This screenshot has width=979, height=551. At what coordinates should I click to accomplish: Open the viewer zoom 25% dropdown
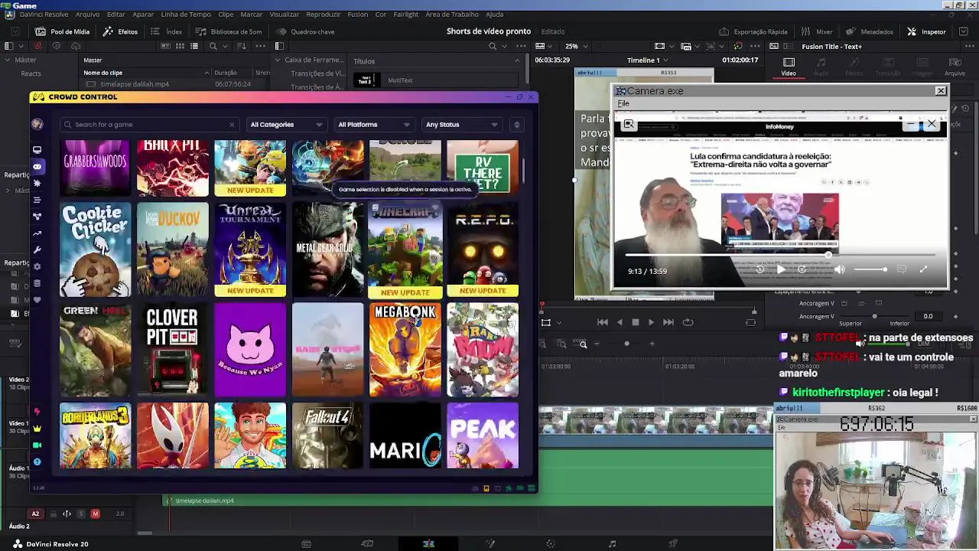[576, 46]
